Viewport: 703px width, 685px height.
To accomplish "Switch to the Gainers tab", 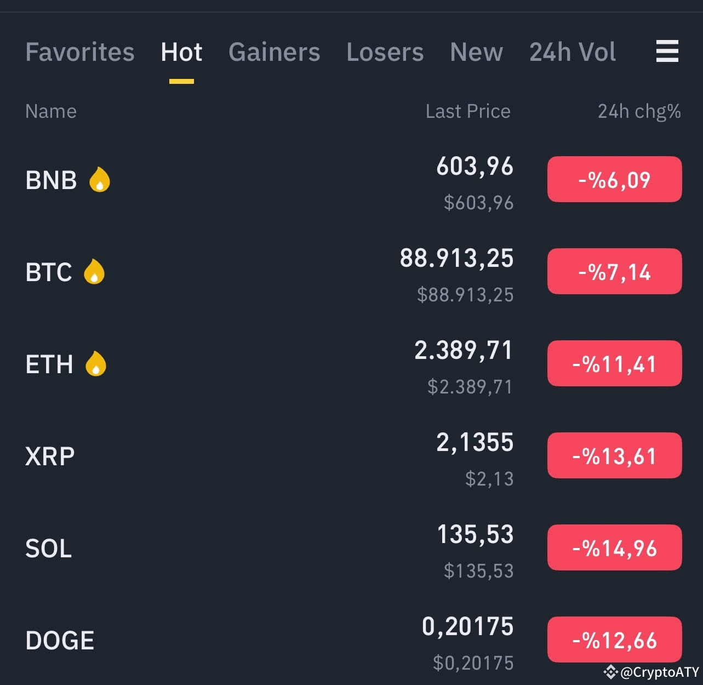I will (x=274, y=52).
